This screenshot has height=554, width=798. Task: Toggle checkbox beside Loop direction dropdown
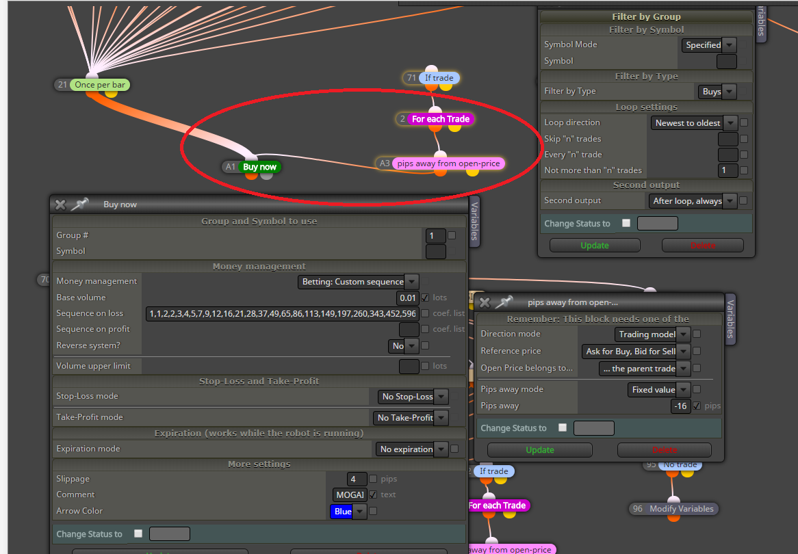pos(744,122)
